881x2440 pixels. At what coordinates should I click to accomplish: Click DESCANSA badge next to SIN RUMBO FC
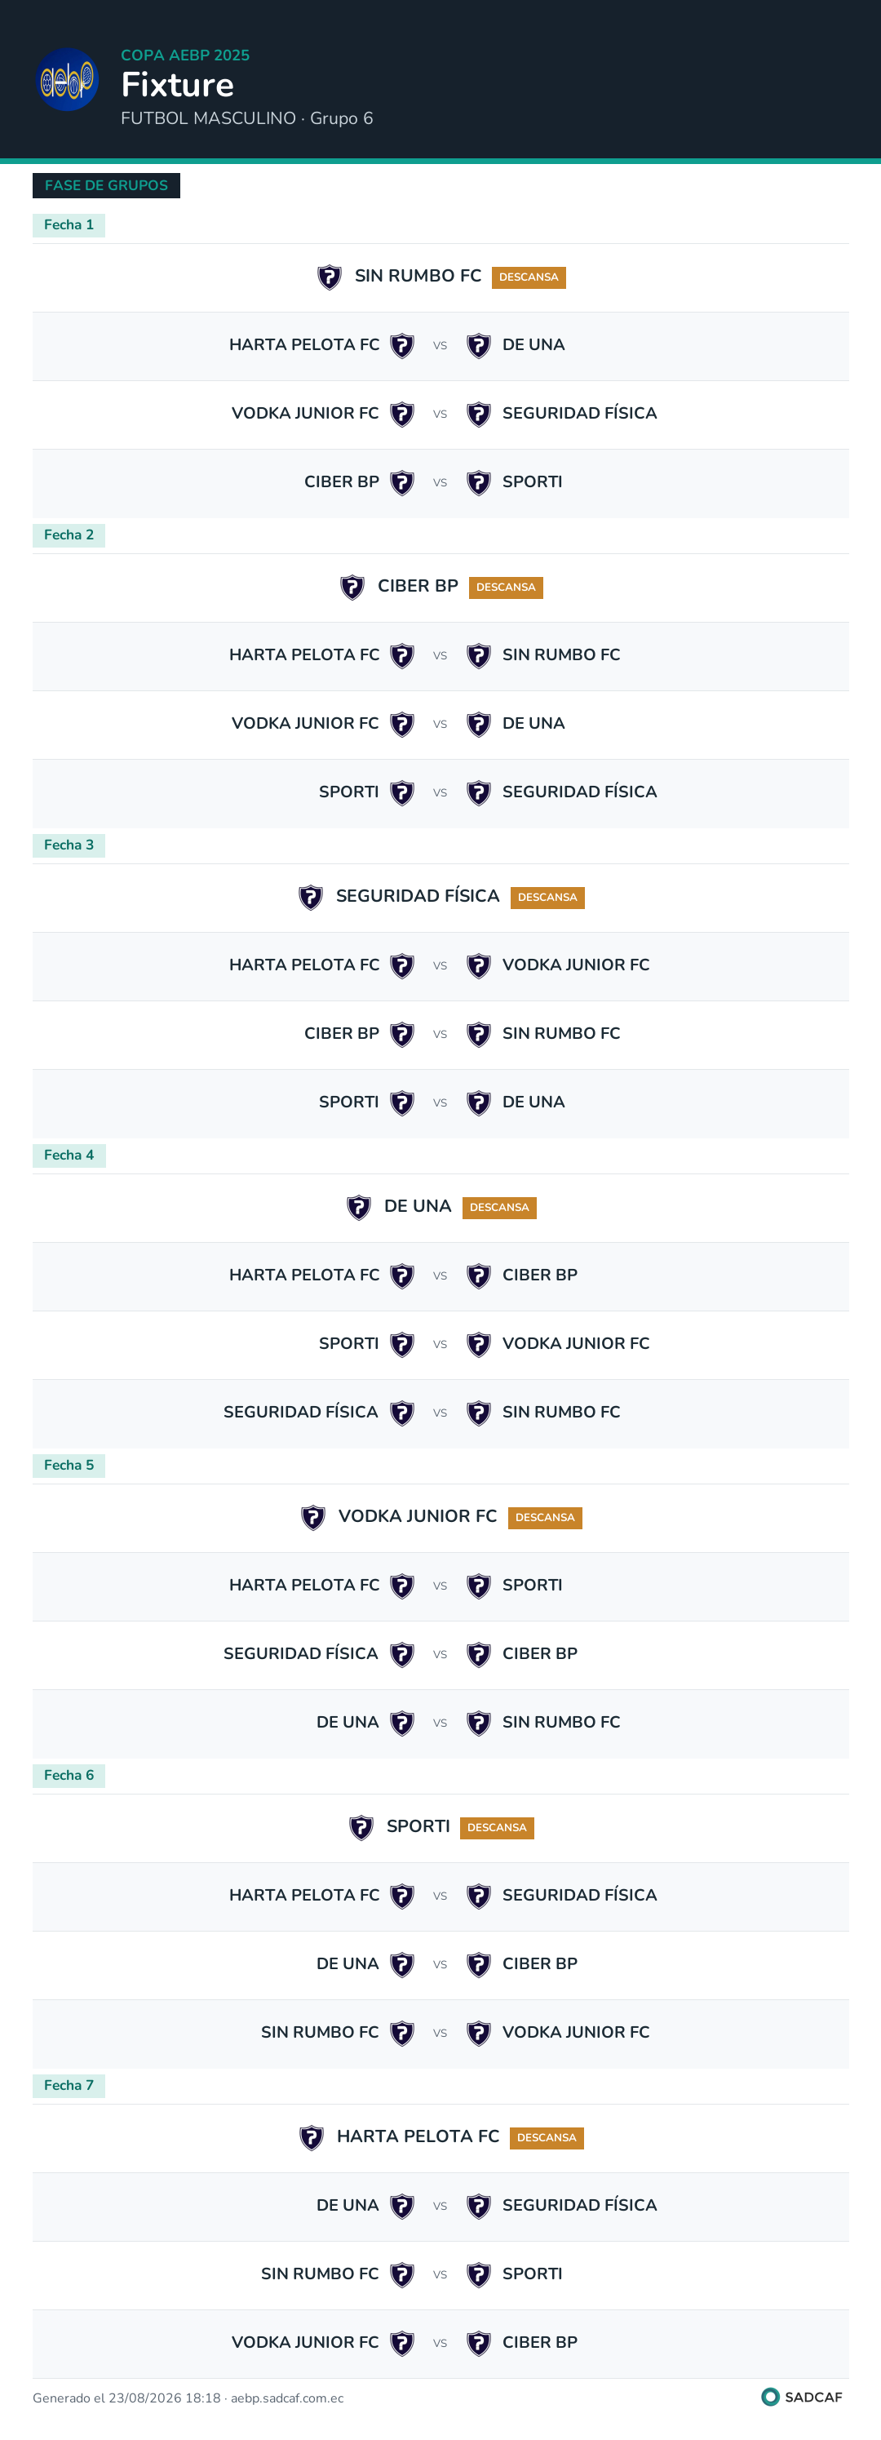click(x=529, y=277)
